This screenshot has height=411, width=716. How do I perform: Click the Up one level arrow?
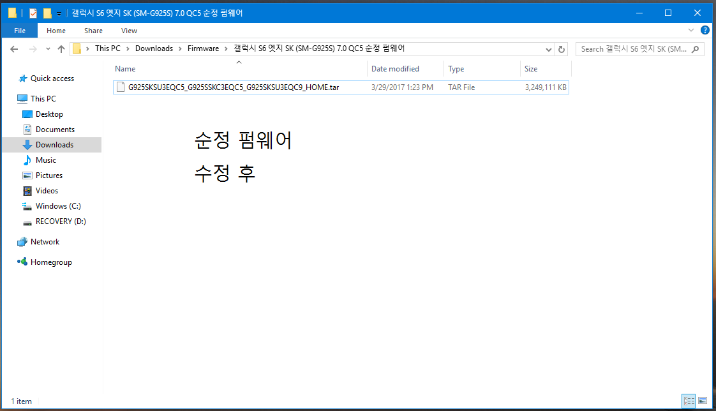[61, 49]
